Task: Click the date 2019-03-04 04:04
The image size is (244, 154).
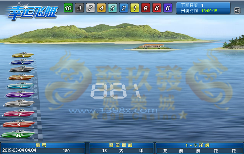Action: [x=19, y=150]
